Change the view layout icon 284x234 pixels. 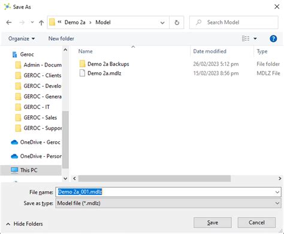coord(246,38)
